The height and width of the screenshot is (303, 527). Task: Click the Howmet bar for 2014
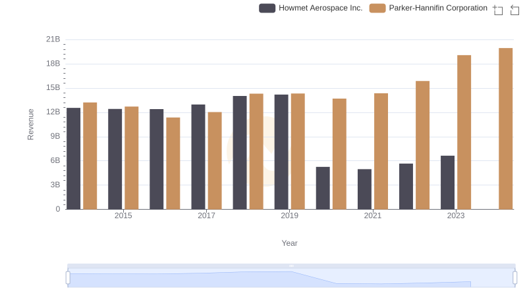pyautogui.click(x=74, y=158)
